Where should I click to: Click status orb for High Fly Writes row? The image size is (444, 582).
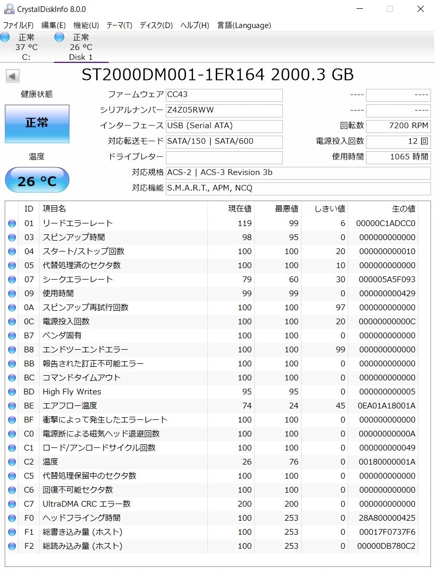(12, 392)
